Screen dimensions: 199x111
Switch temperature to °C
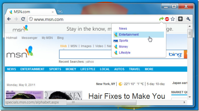click(x=142, y=84)
